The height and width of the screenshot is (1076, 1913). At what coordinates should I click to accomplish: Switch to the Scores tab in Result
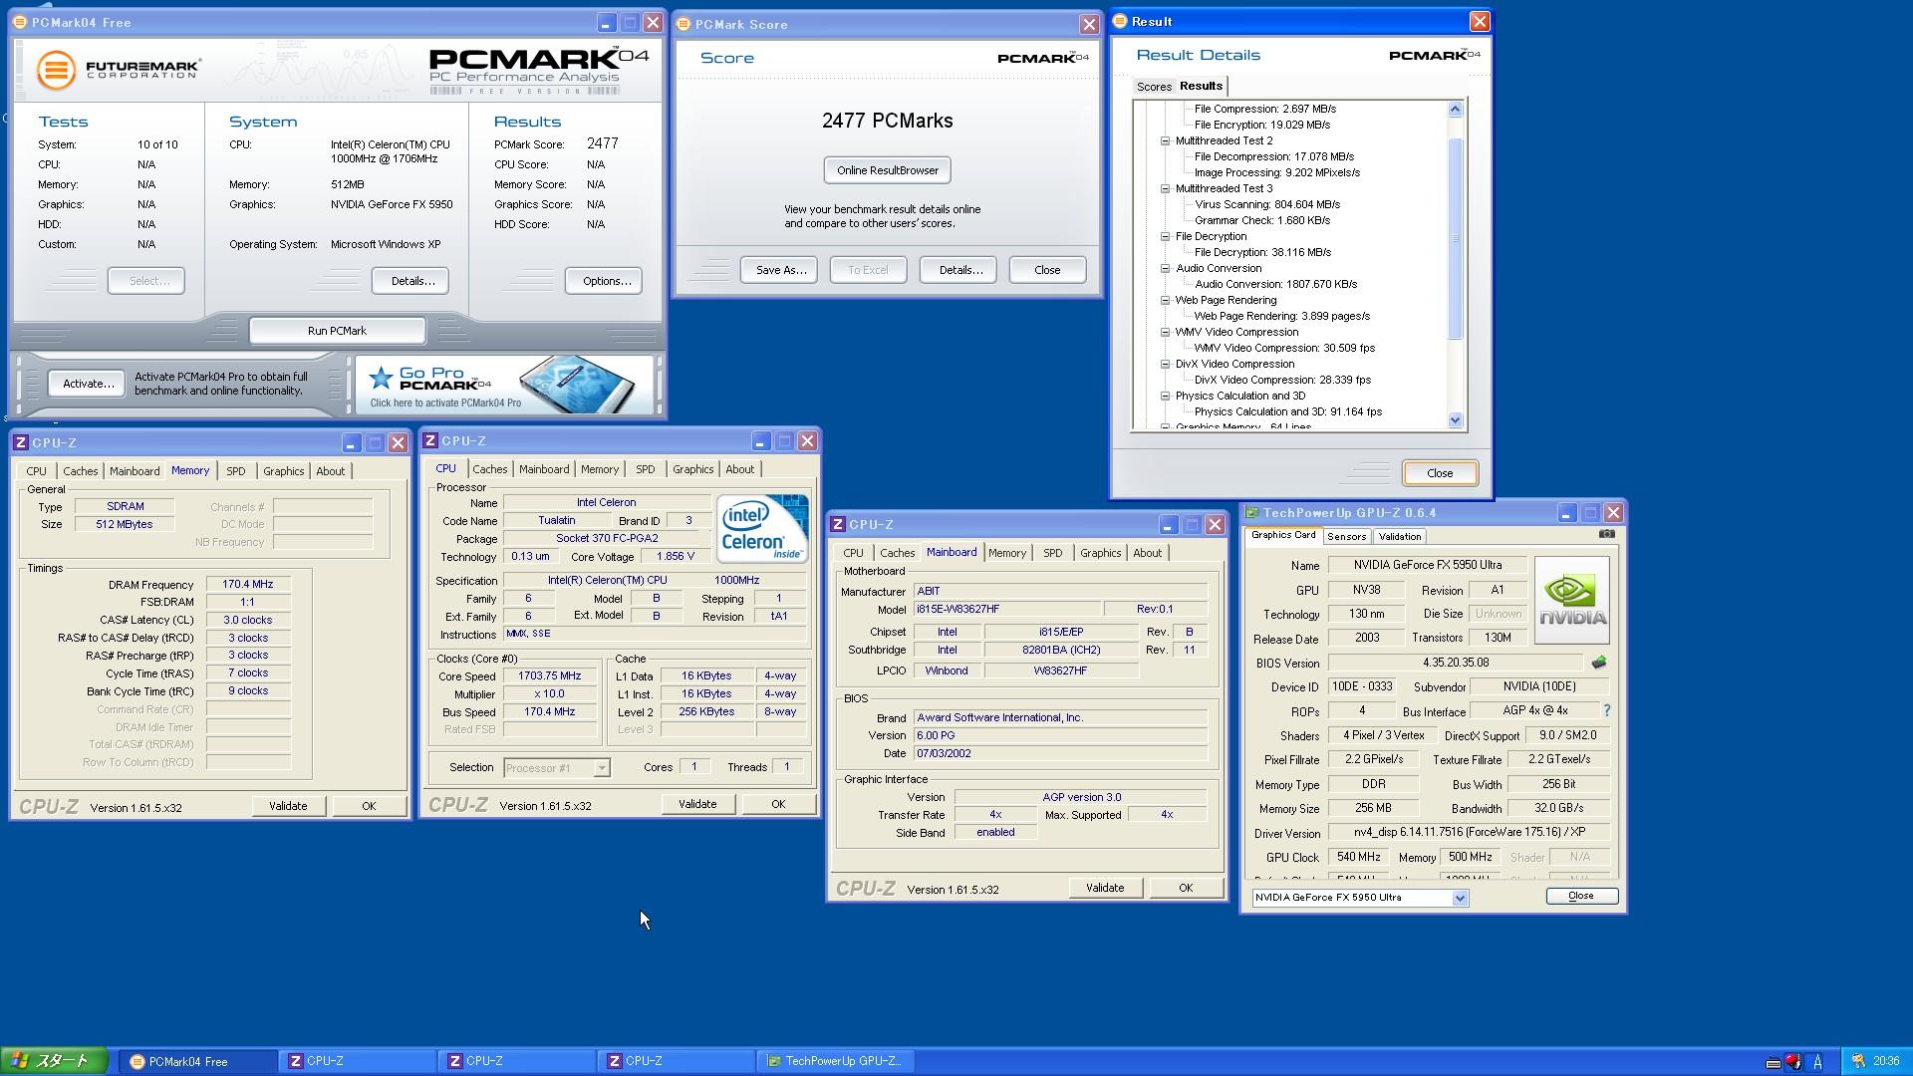point(1154,87)
